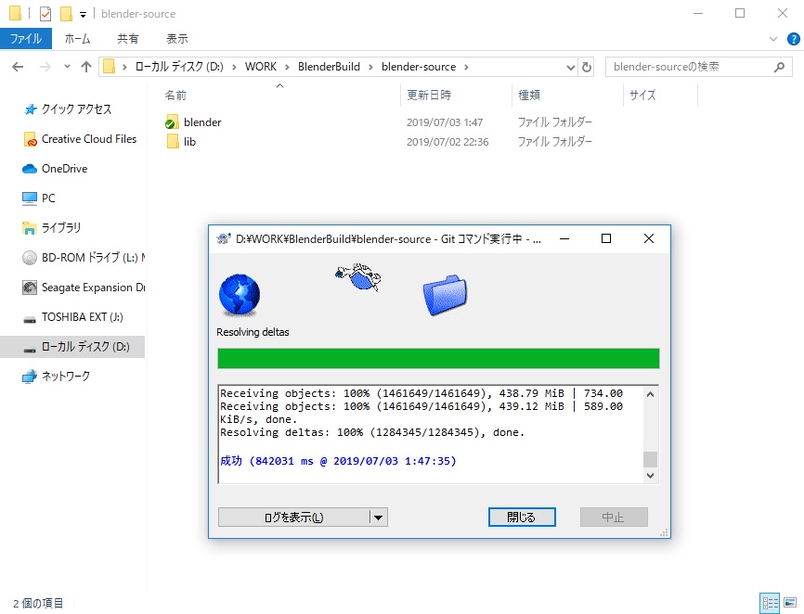Expand the address bar history dropdown

(570, 67)
